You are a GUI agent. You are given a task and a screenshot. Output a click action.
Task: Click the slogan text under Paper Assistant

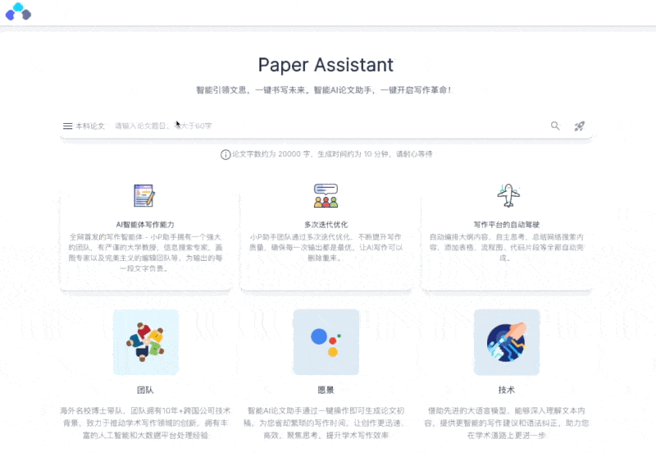pyautogui.click(x=324, y=90)
